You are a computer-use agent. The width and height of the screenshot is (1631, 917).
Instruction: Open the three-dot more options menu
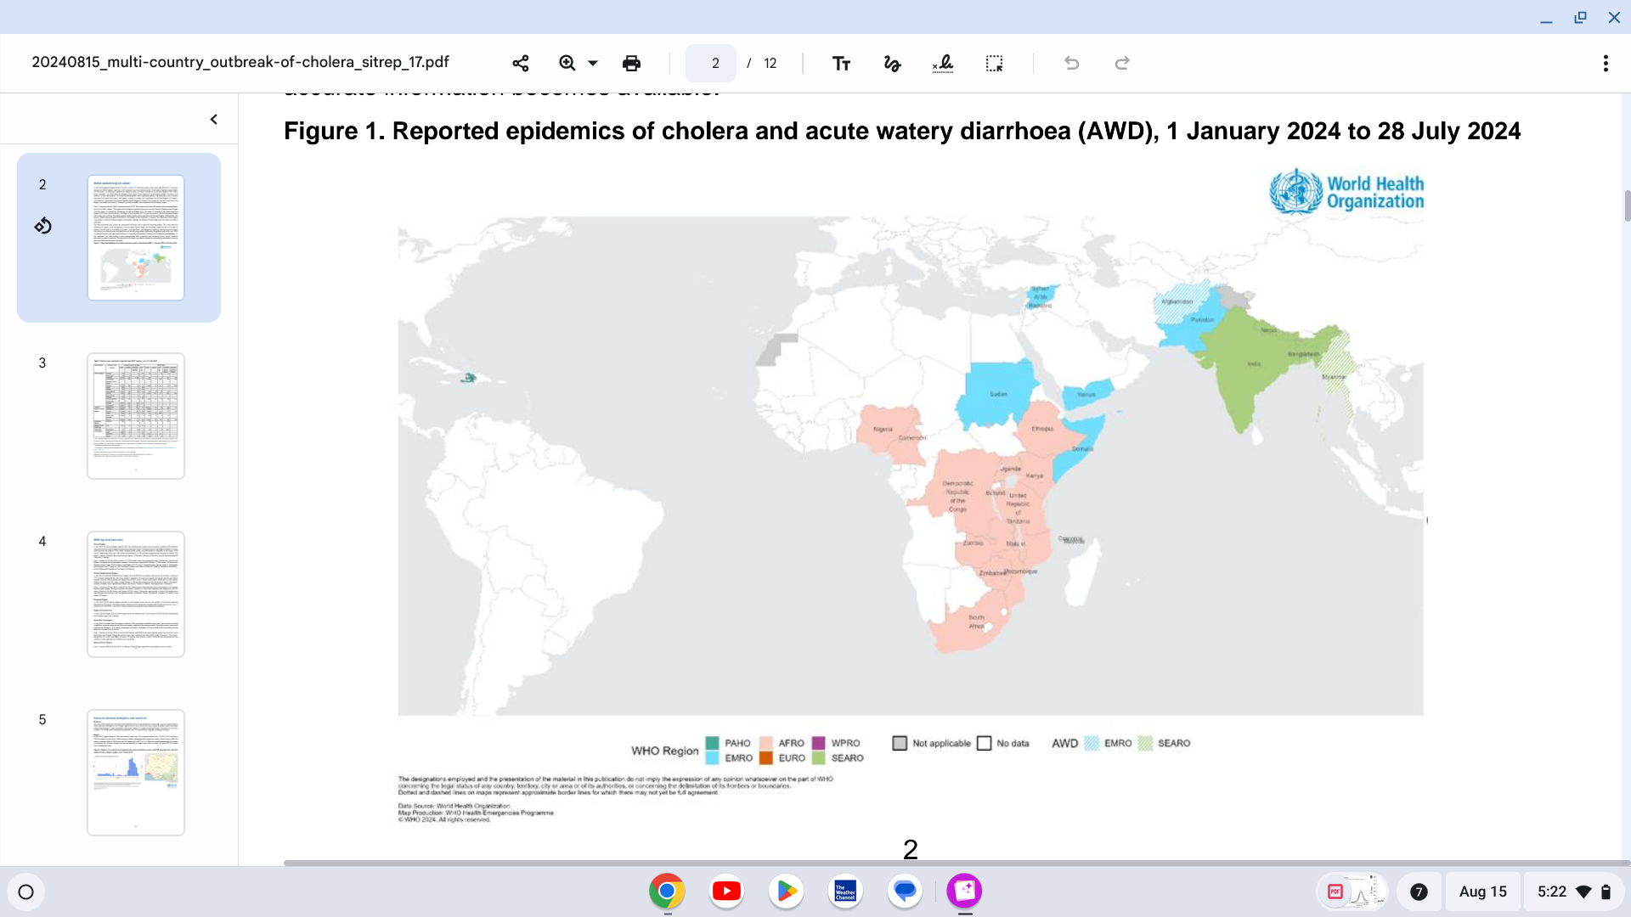point(1605,63)
